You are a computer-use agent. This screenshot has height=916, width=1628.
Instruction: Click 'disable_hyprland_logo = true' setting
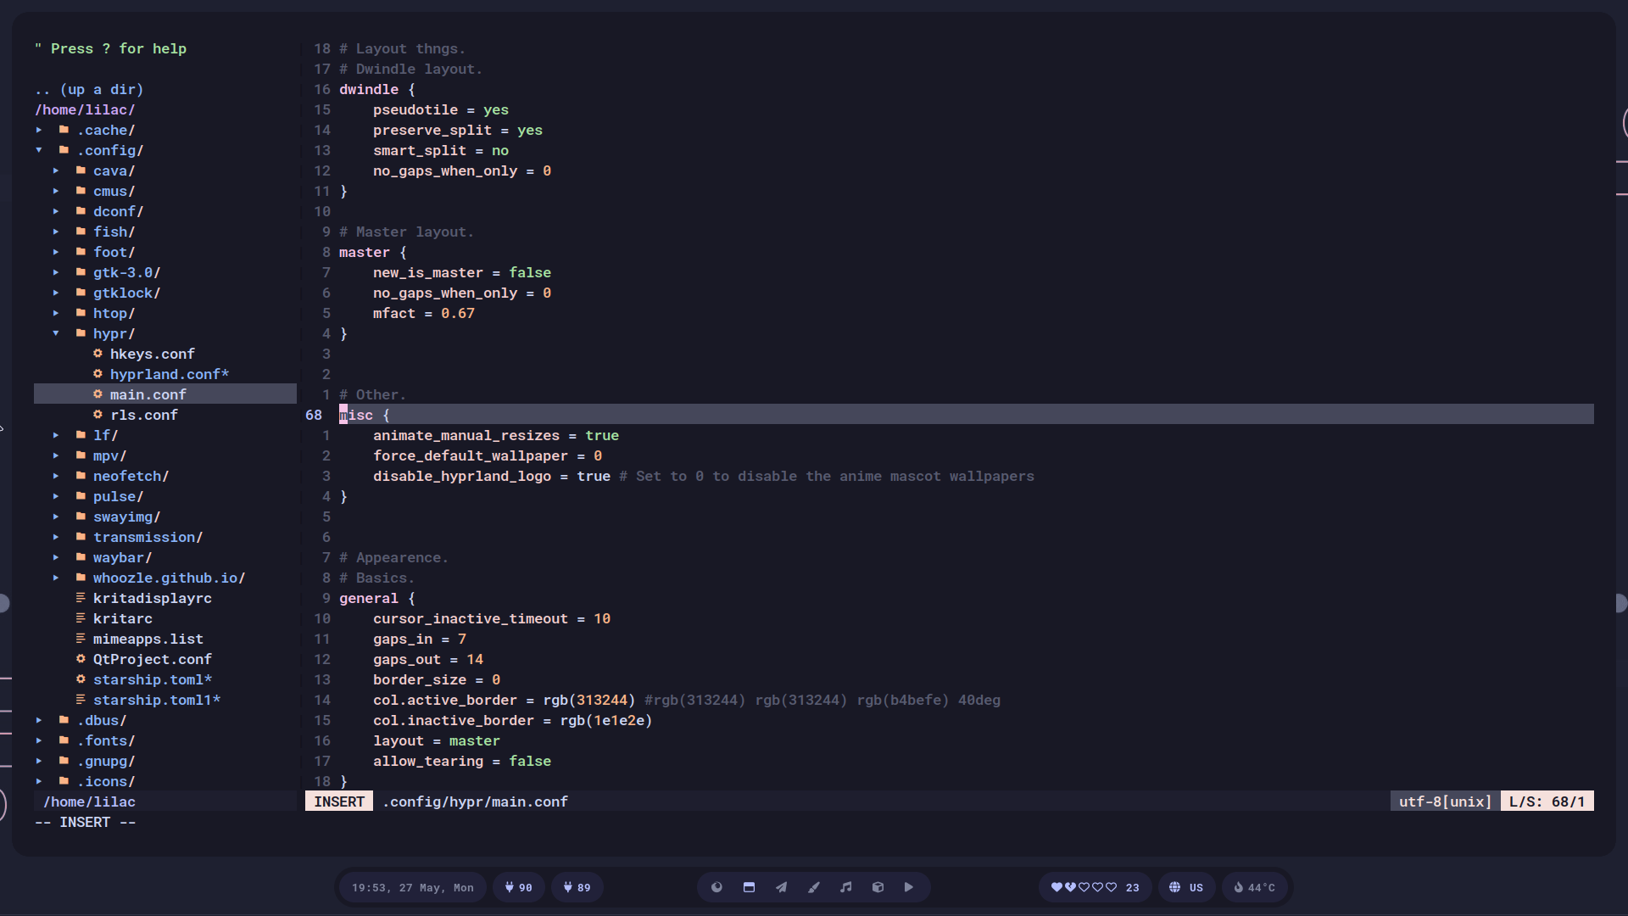(x=492, y=476)
